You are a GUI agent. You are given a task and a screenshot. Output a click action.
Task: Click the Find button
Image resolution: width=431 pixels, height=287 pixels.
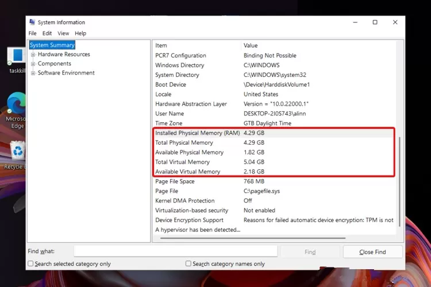pyautogui.click(x=310, y=252)
